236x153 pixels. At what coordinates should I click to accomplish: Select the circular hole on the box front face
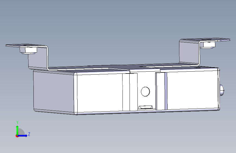[145, 91]
